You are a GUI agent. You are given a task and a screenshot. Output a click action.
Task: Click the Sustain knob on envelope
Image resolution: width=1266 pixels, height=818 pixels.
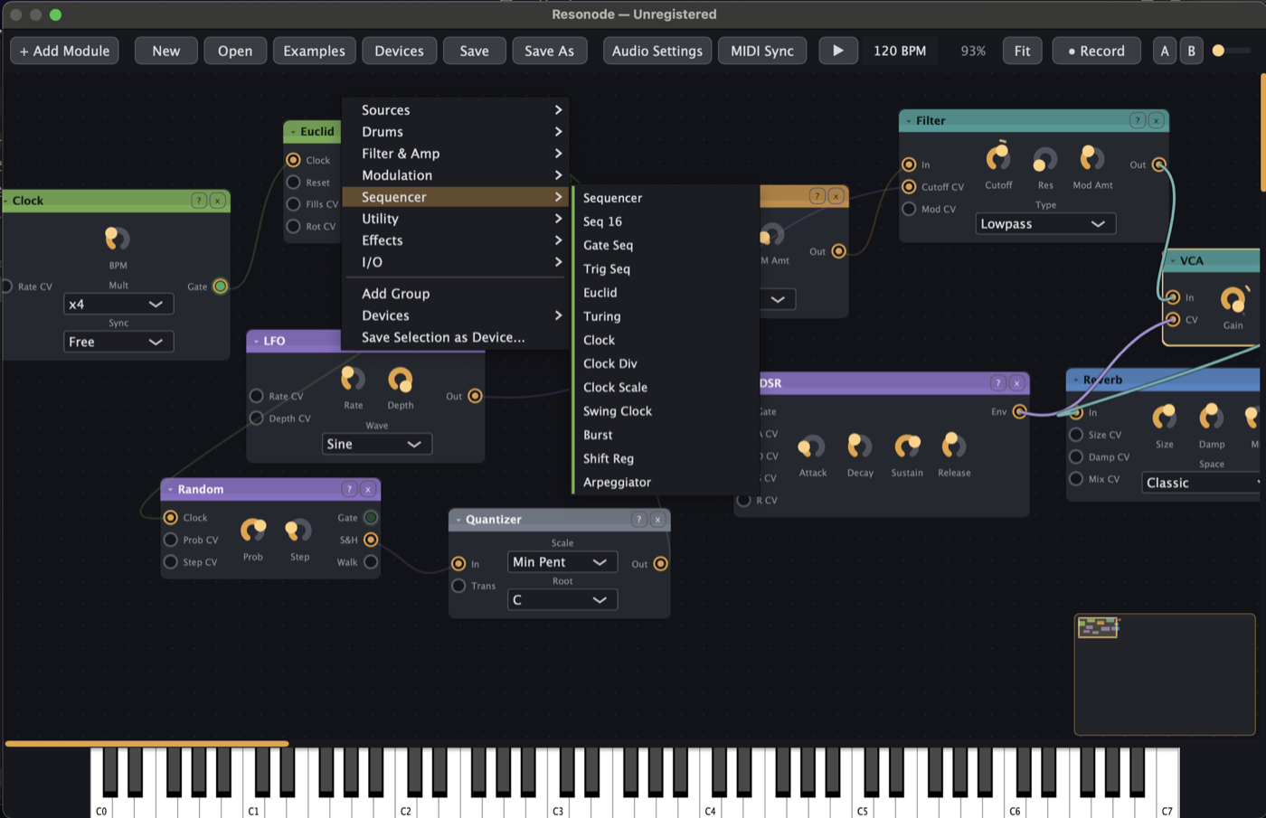(x=907, y=446)
